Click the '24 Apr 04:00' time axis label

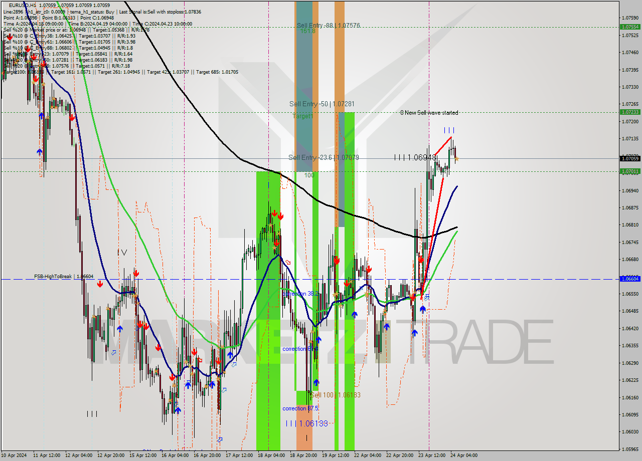(463, 455)
